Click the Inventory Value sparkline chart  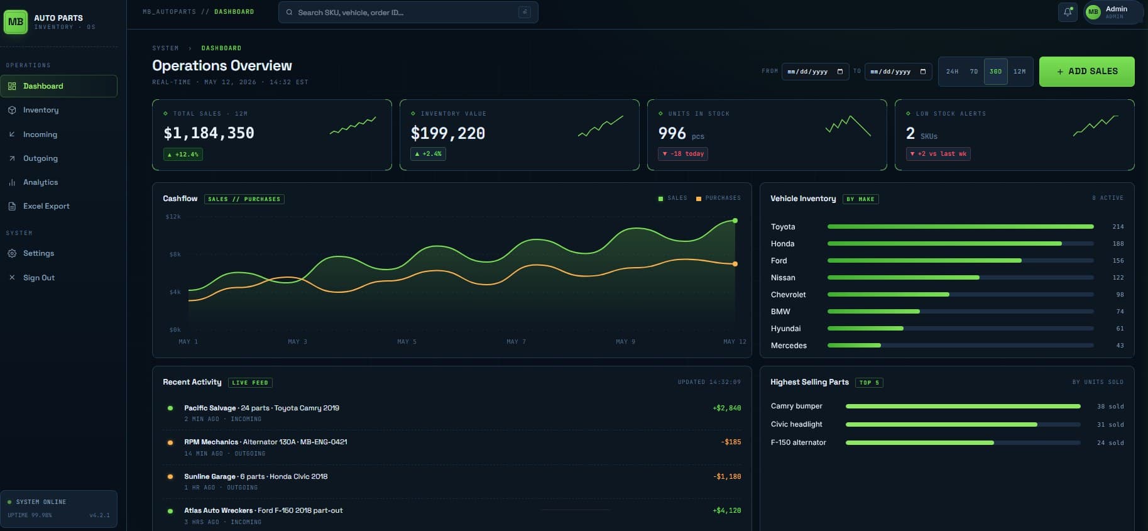(x=601, y=126)
